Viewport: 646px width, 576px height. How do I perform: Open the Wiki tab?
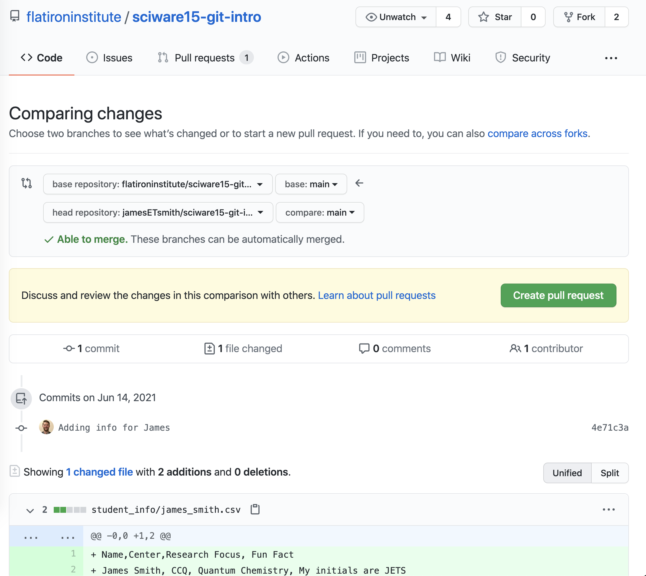click(452, 58)
